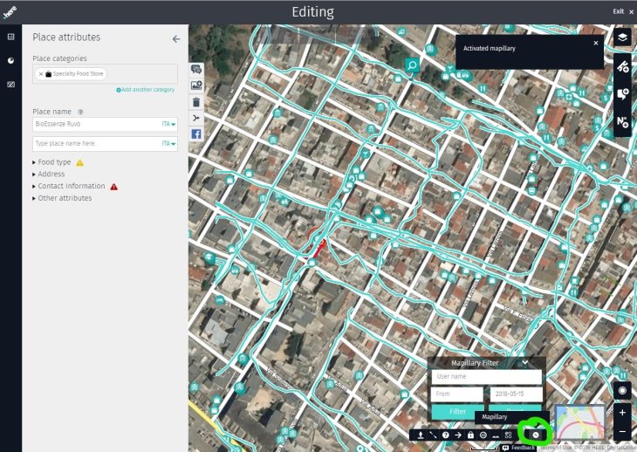
Task: Open the Feedback button
Action: (518, 448)
